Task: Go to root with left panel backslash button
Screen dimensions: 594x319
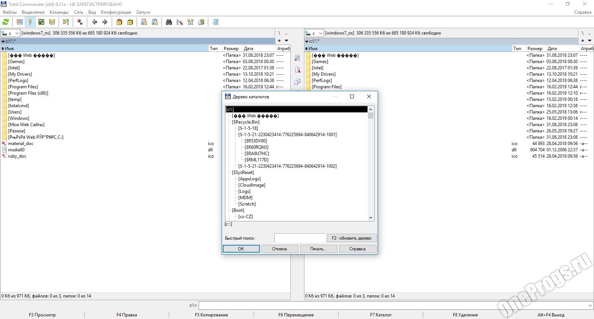Action: (x=279, y=33)
